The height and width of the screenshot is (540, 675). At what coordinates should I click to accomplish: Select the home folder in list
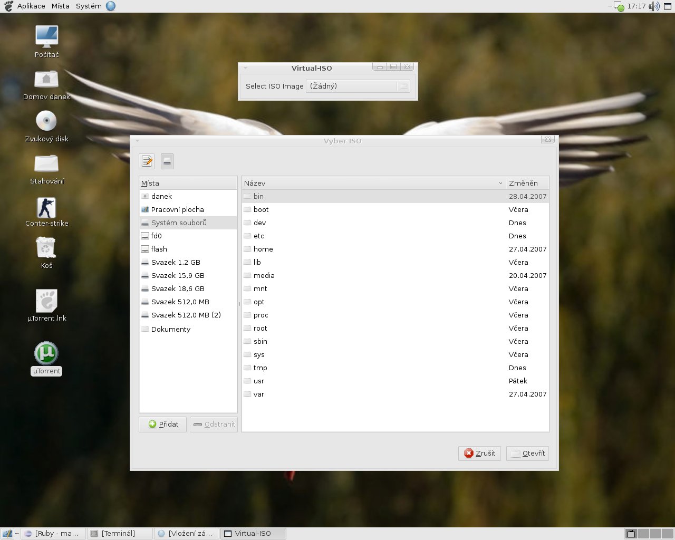[x=263, y=249]
